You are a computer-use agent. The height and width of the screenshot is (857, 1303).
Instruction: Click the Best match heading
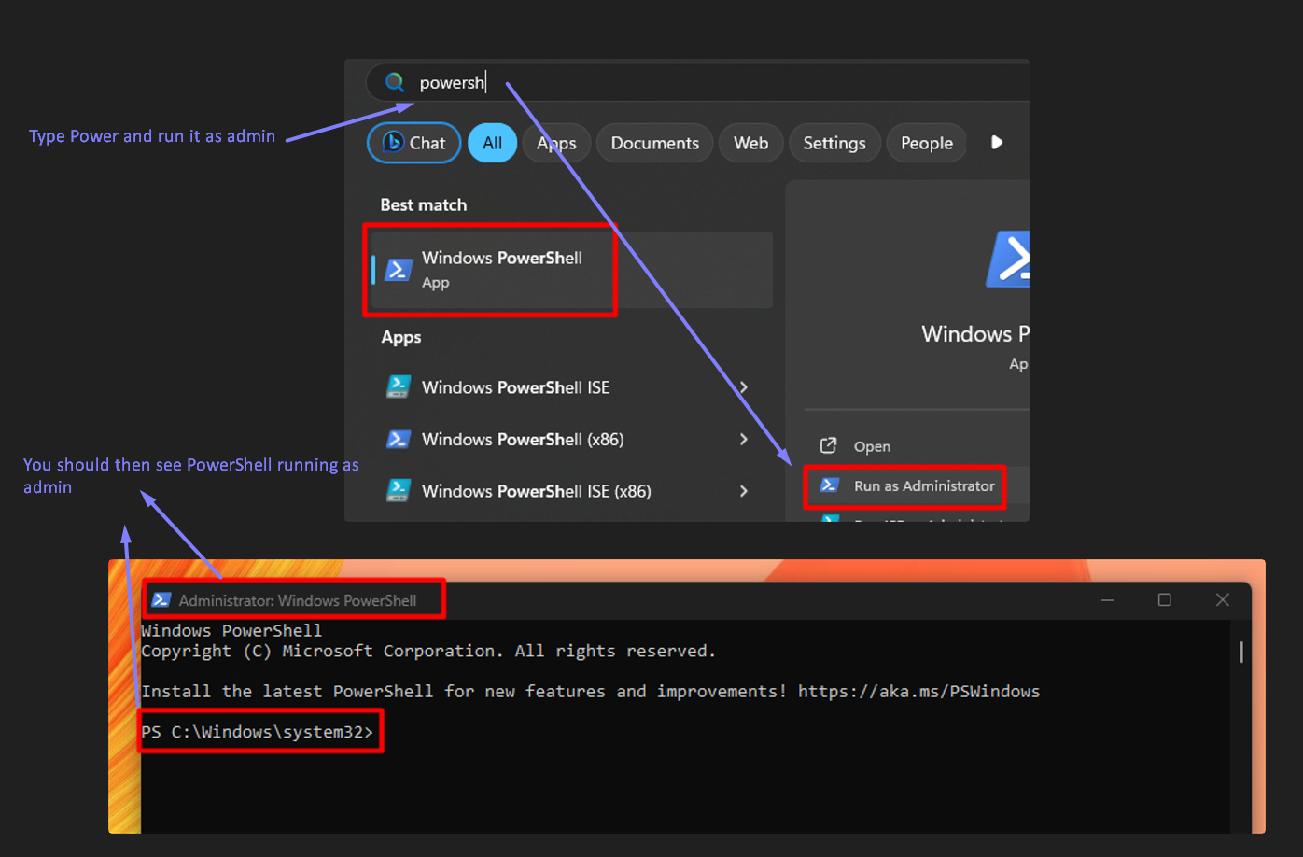pyautogui.click(x=424, y=204)
